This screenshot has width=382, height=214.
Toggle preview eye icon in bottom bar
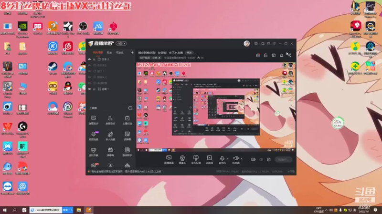pos(261,159)
